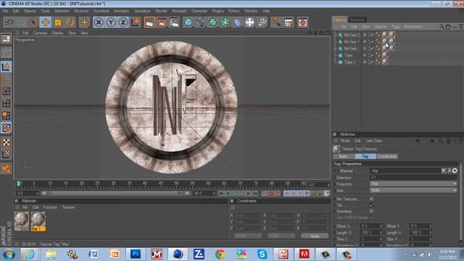Toggle the green enable check for Tube

(372, 55)
